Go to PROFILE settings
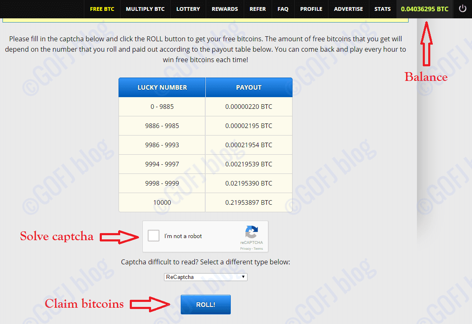Screen dimensions: 472x324 pyautogui.click(x=311, y=9)
